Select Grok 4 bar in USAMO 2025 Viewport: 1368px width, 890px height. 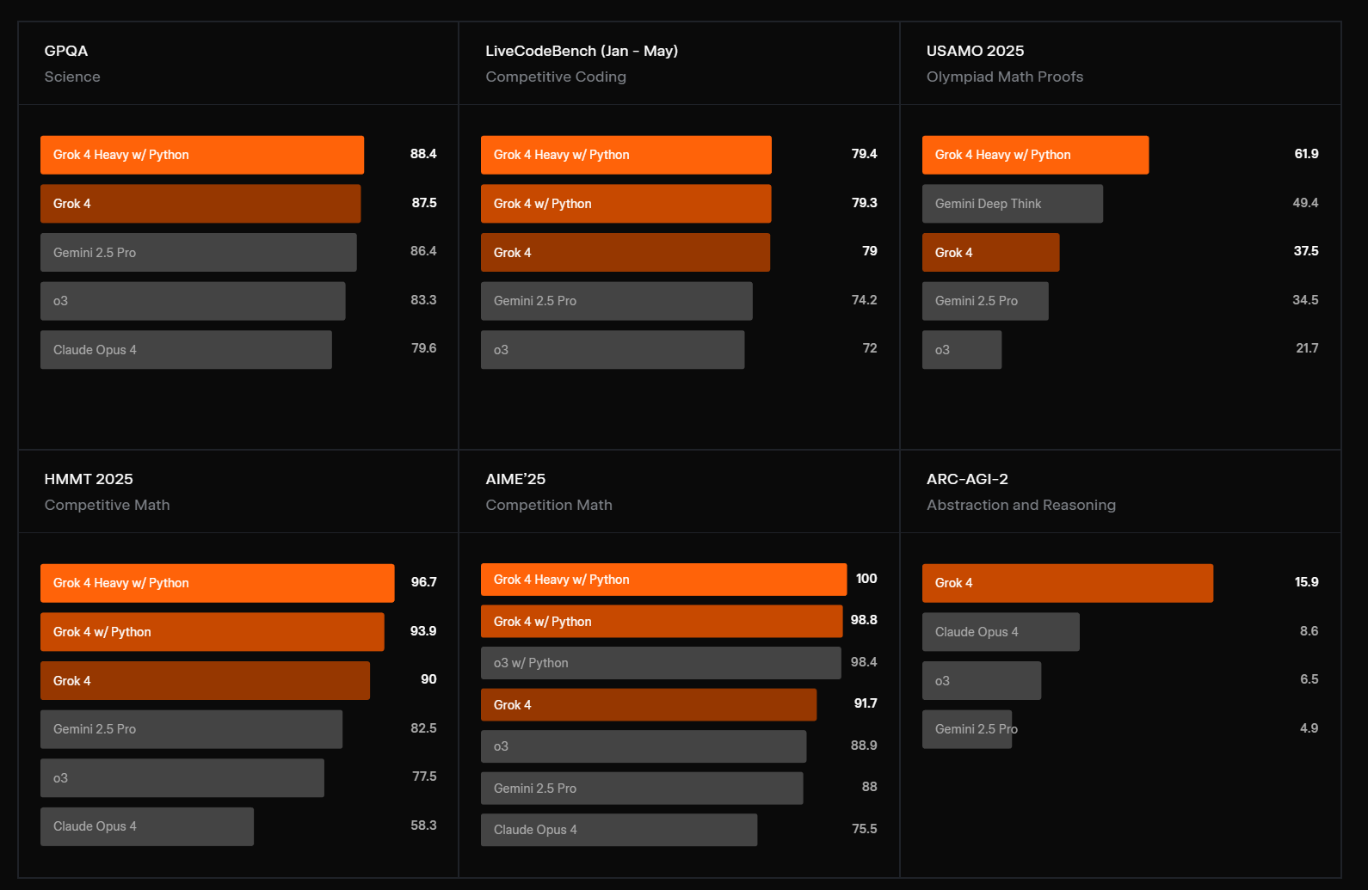point(991,252)
